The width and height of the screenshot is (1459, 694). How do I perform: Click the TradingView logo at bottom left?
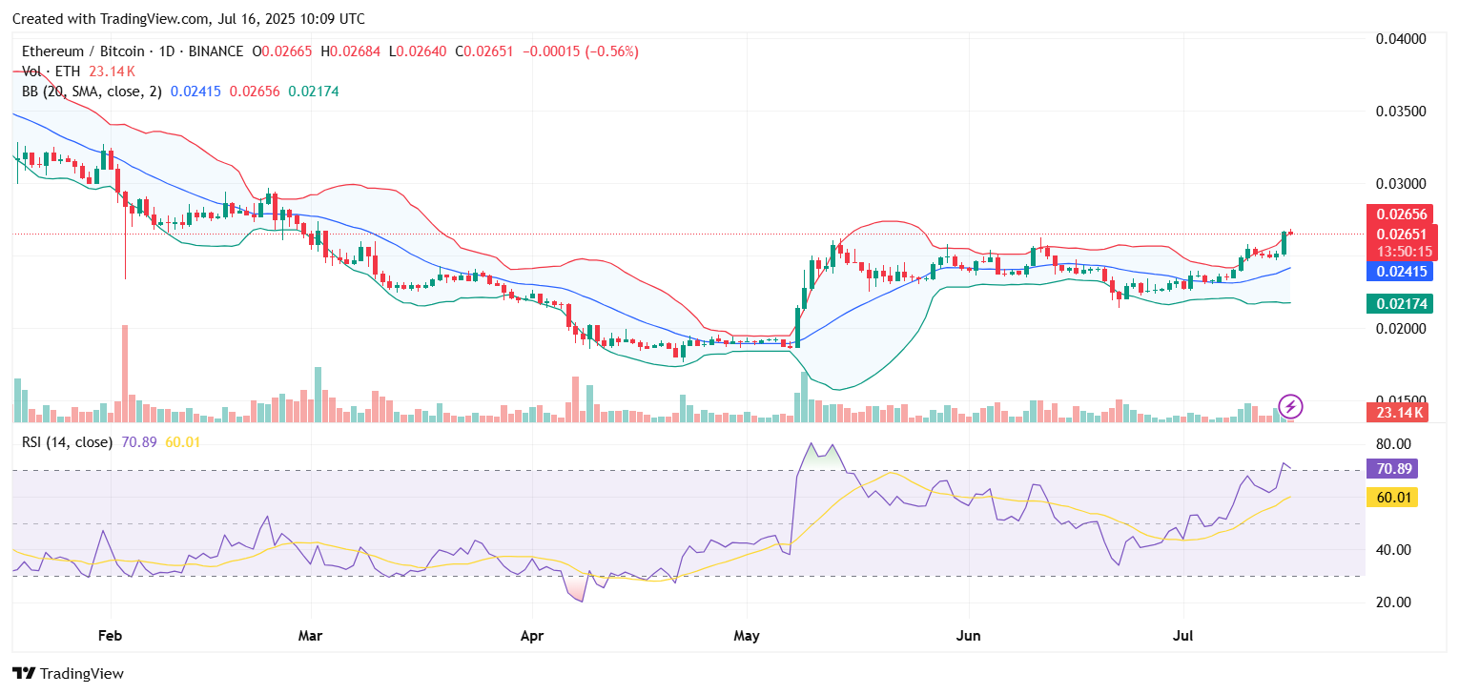[68, 673]
